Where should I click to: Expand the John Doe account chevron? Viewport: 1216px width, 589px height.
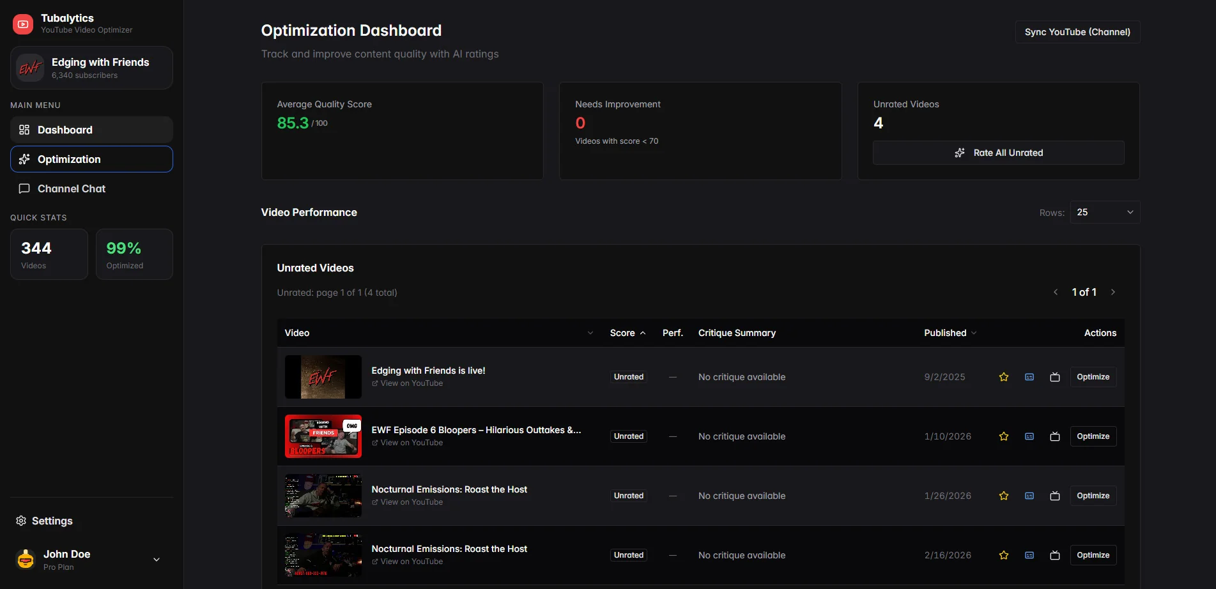pos(155,559)
